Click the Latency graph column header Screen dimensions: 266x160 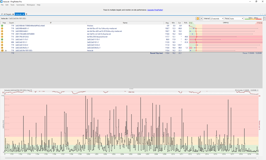tap(226, 23)
